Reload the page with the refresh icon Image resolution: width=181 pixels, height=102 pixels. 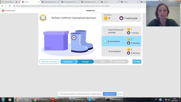[x=10, y=6]
